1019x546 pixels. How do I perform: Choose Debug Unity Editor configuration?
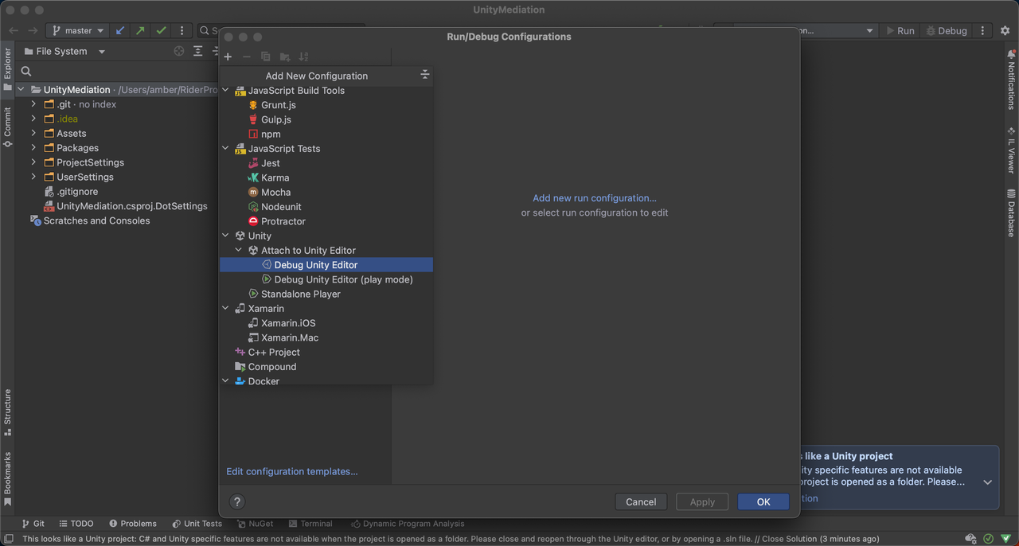[326, 265]
